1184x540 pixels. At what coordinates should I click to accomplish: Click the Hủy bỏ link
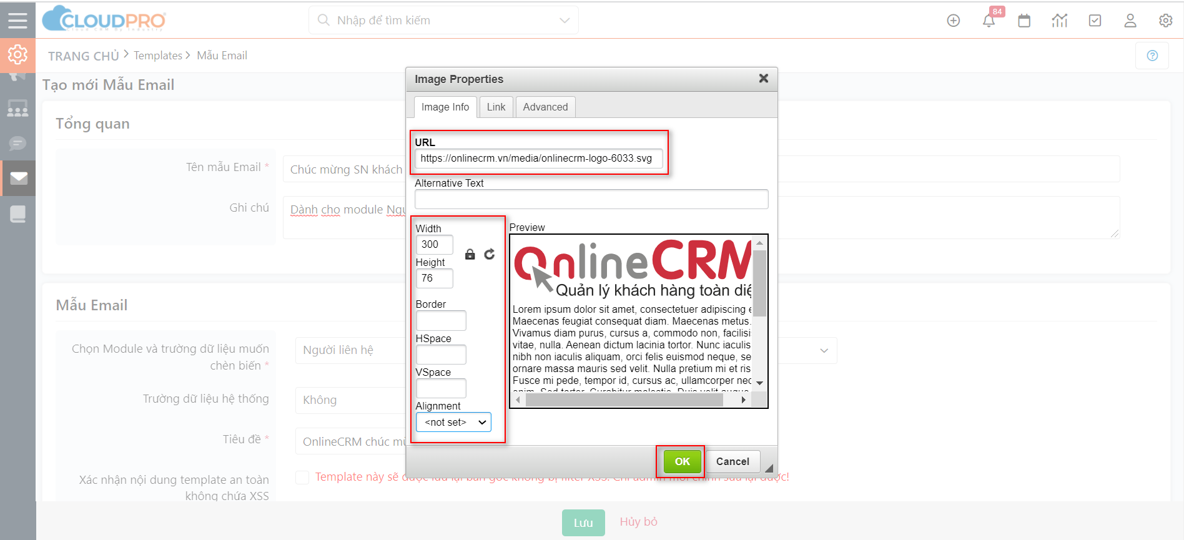(x=638, y=521)
